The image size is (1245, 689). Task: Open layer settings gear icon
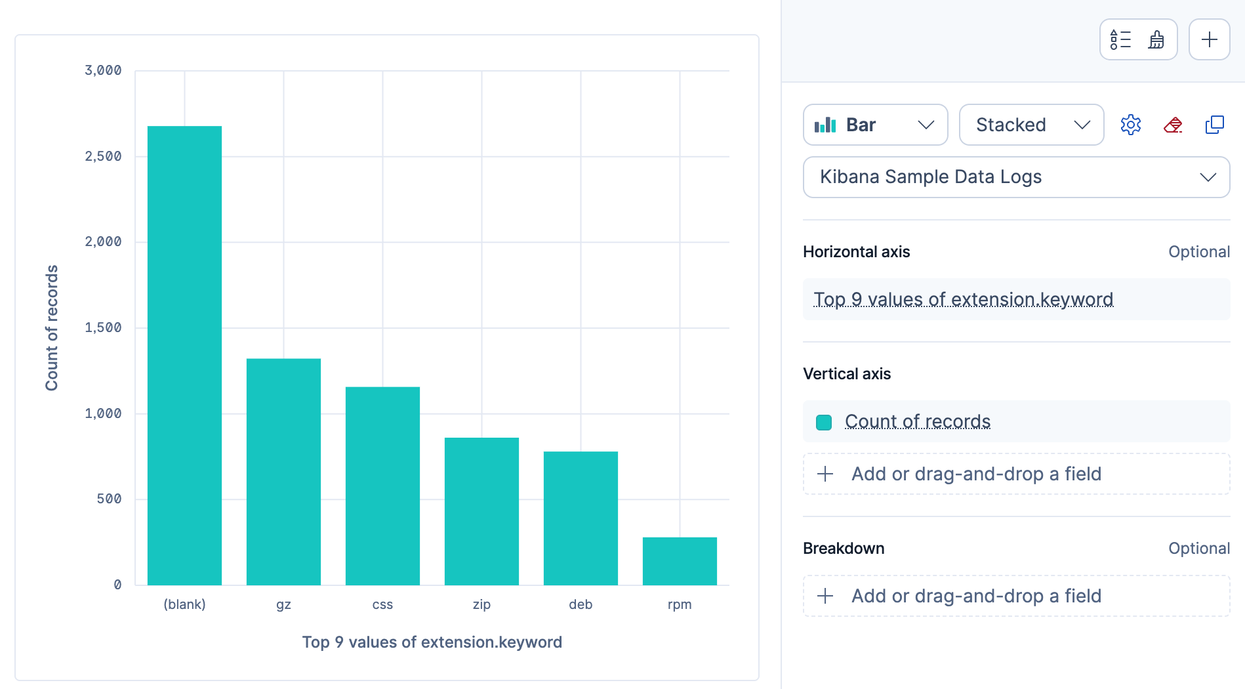tap(1131, 125)
